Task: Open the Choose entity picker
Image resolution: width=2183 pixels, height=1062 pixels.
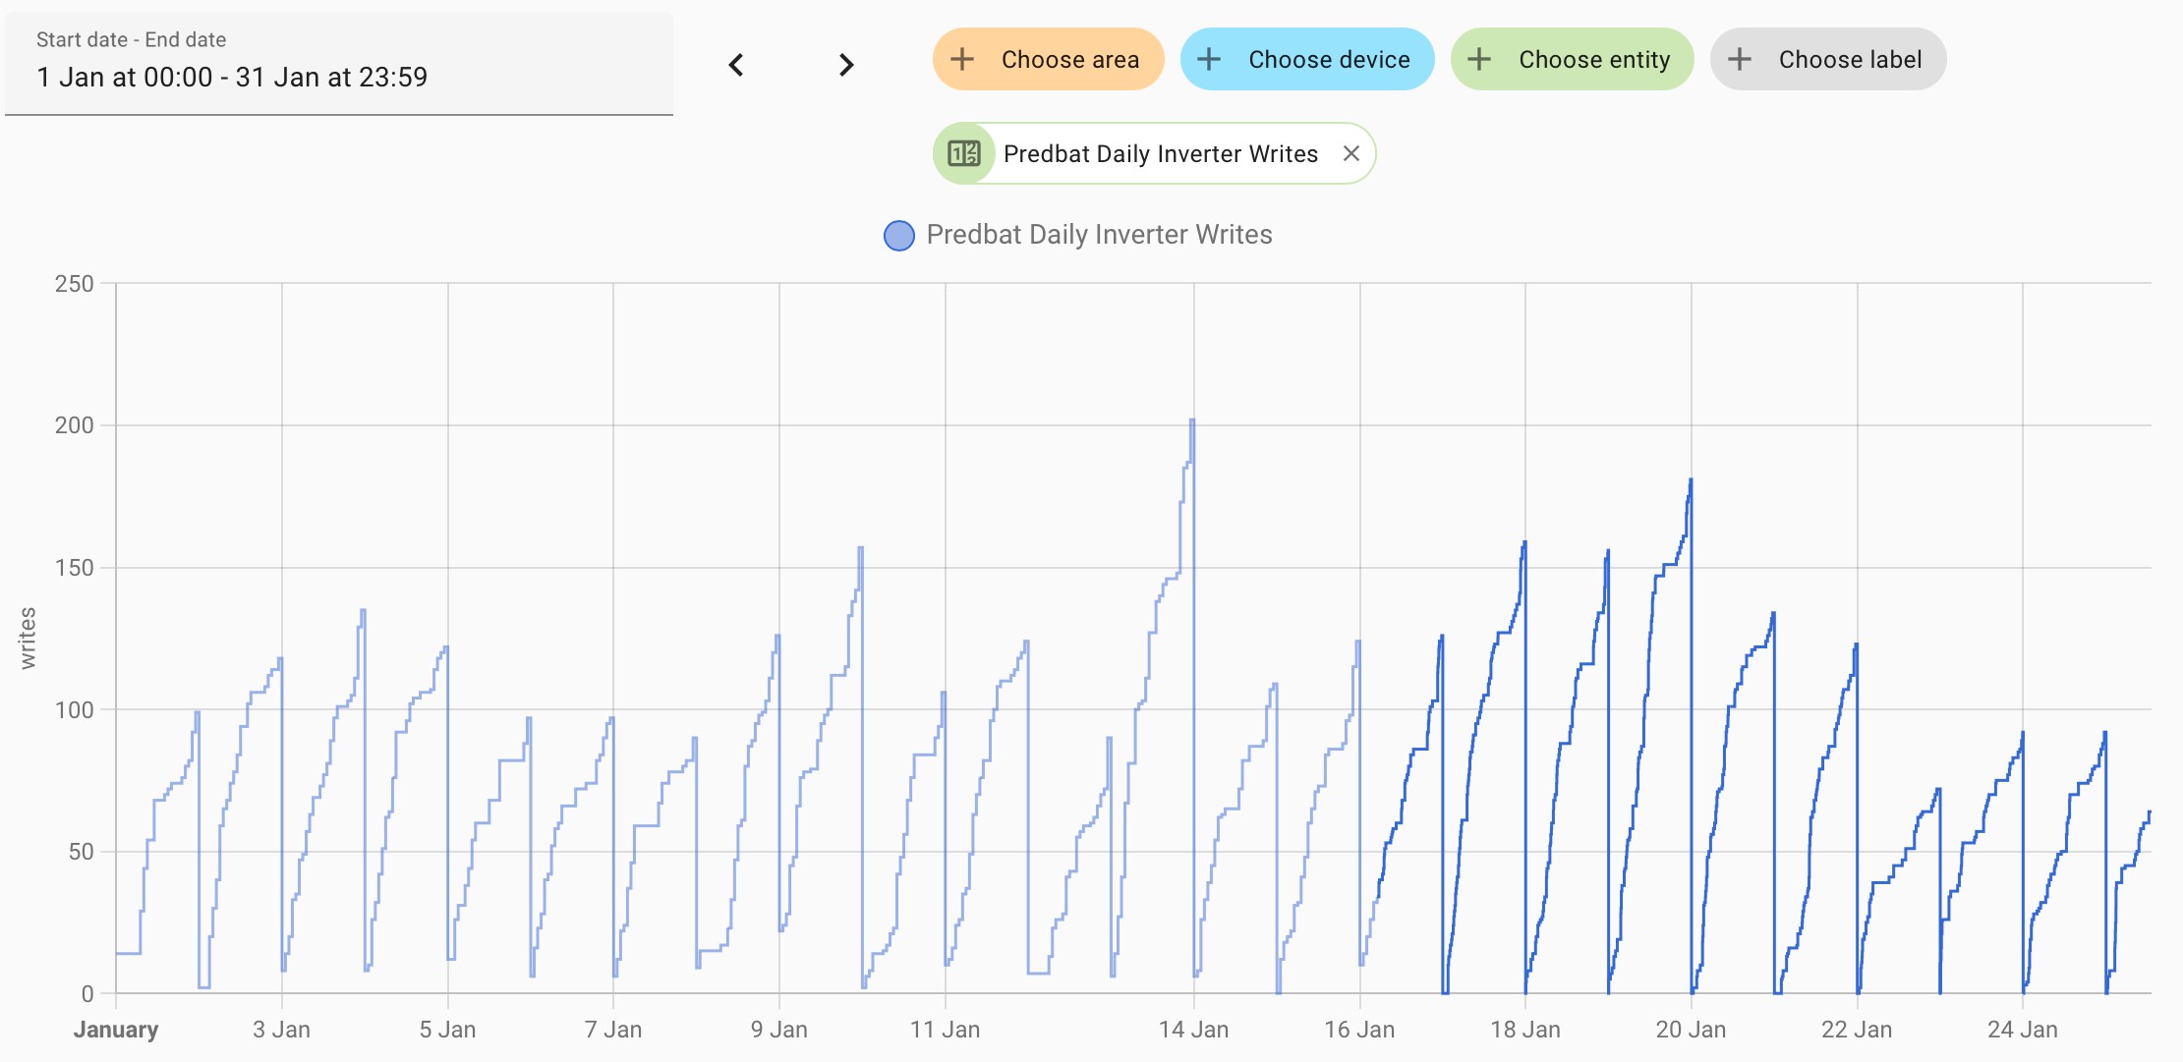Action: click(1572, 59)
